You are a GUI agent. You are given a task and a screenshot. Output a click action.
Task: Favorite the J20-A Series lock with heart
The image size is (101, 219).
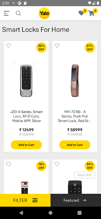9,45
